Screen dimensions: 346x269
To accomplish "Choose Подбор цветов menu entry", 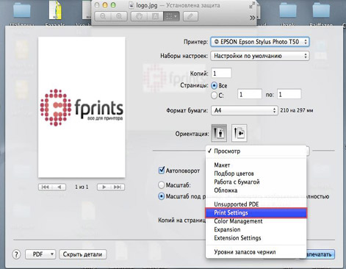I will coord(256,173).
